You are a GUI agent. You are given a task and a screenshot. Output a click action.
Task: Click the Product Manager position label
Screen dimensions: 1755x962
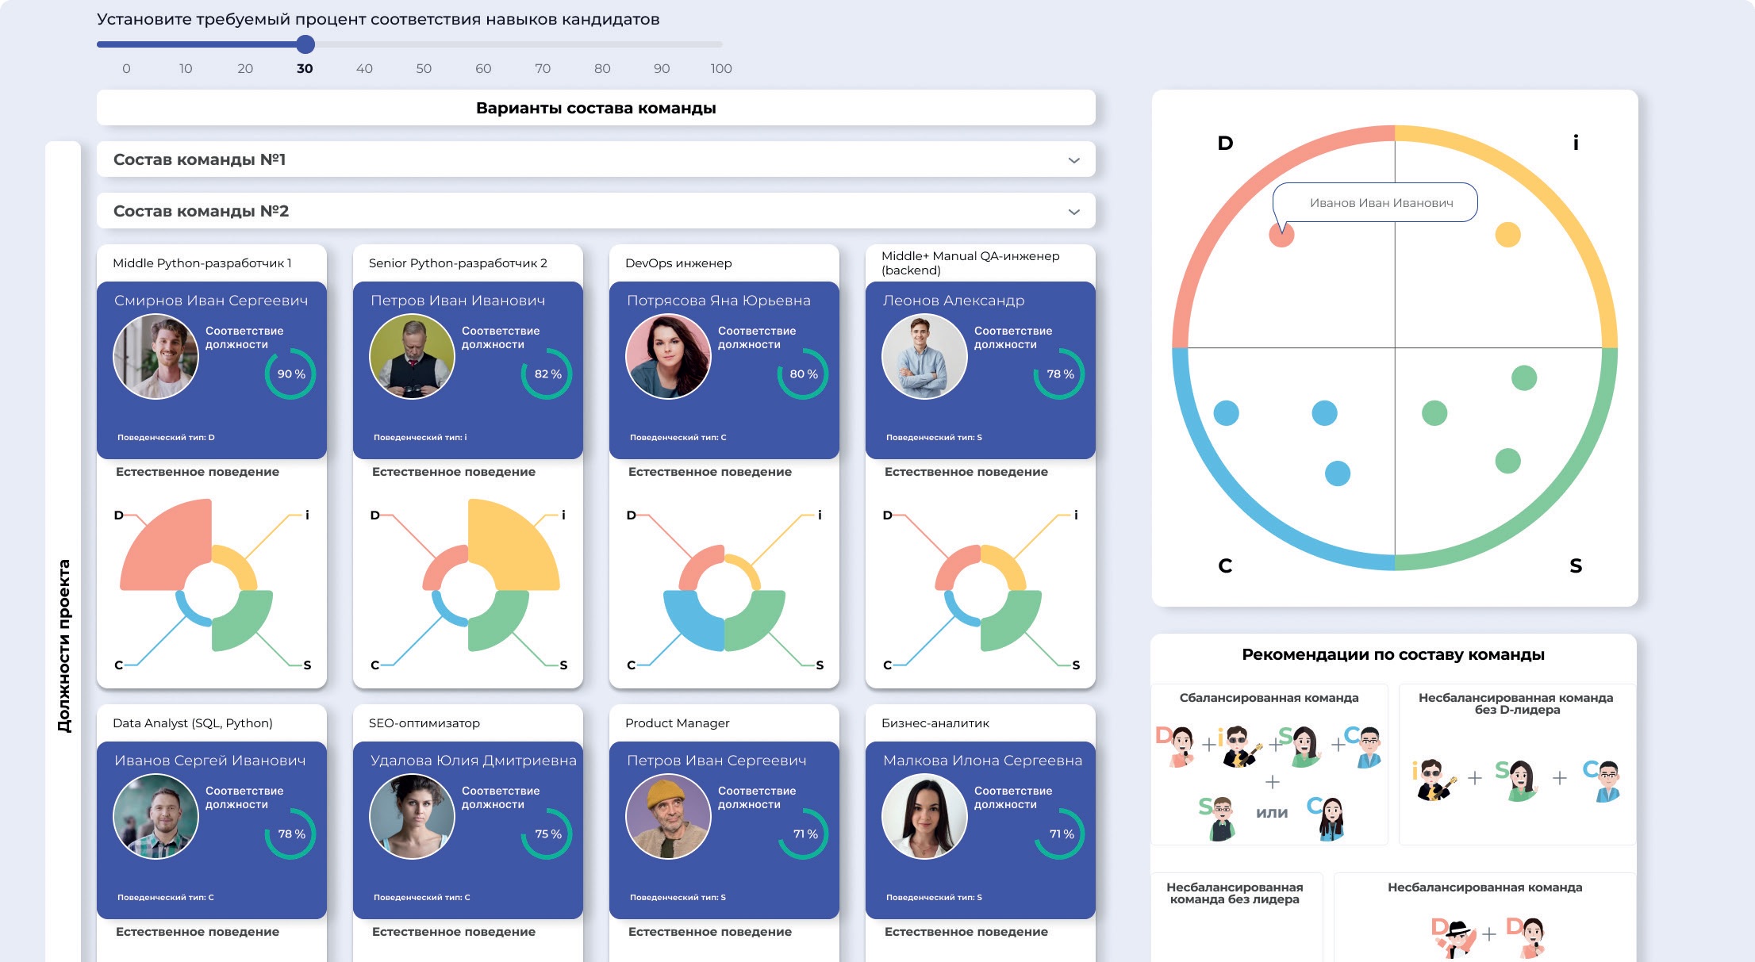[678, 723]
